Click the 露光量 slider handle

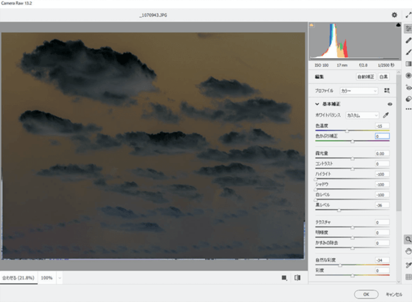(x=352, y=158)
